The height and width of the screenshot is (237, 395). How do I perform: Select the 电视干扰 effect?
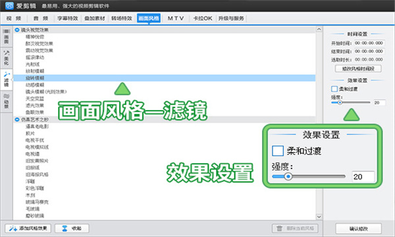coord(35,140)
